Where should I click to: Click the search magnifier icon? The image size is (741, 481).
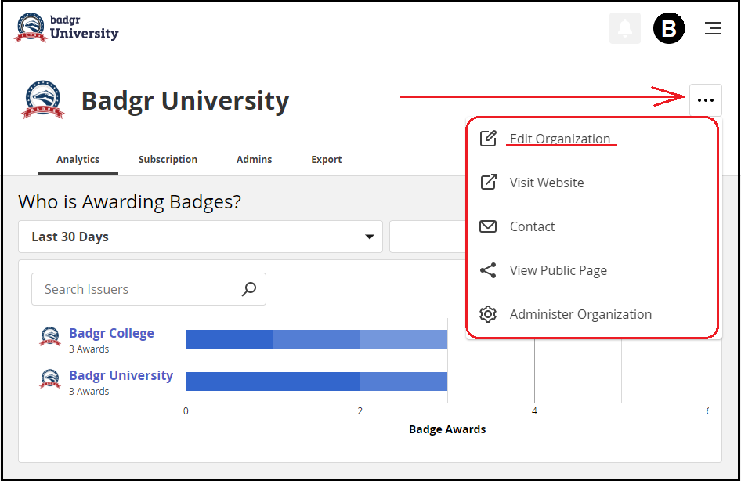coord(249,289)
